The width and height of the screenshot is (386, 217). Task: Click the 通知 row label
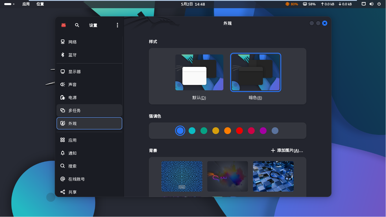pos(73,153)
